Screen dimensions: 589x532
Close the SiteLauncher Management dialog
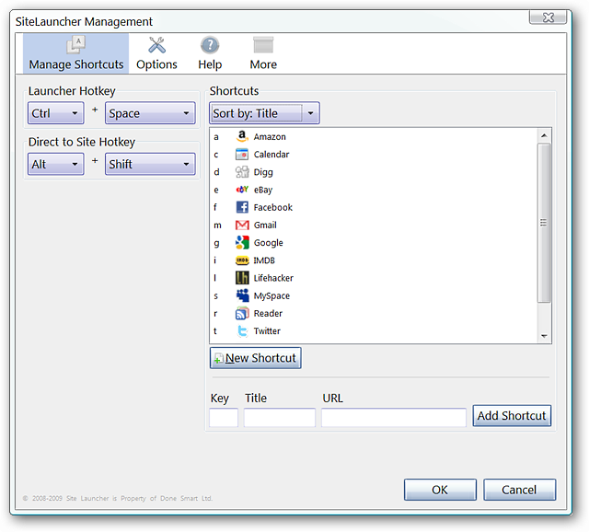point(549,17)
